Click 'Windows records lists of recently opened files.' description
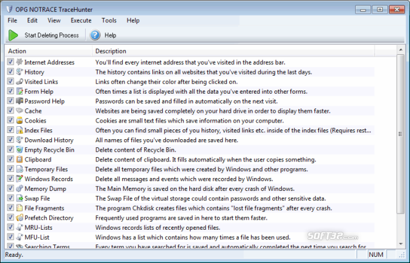Image resolution: width=410 pixels, height=263 pixels. pos(158,228)
